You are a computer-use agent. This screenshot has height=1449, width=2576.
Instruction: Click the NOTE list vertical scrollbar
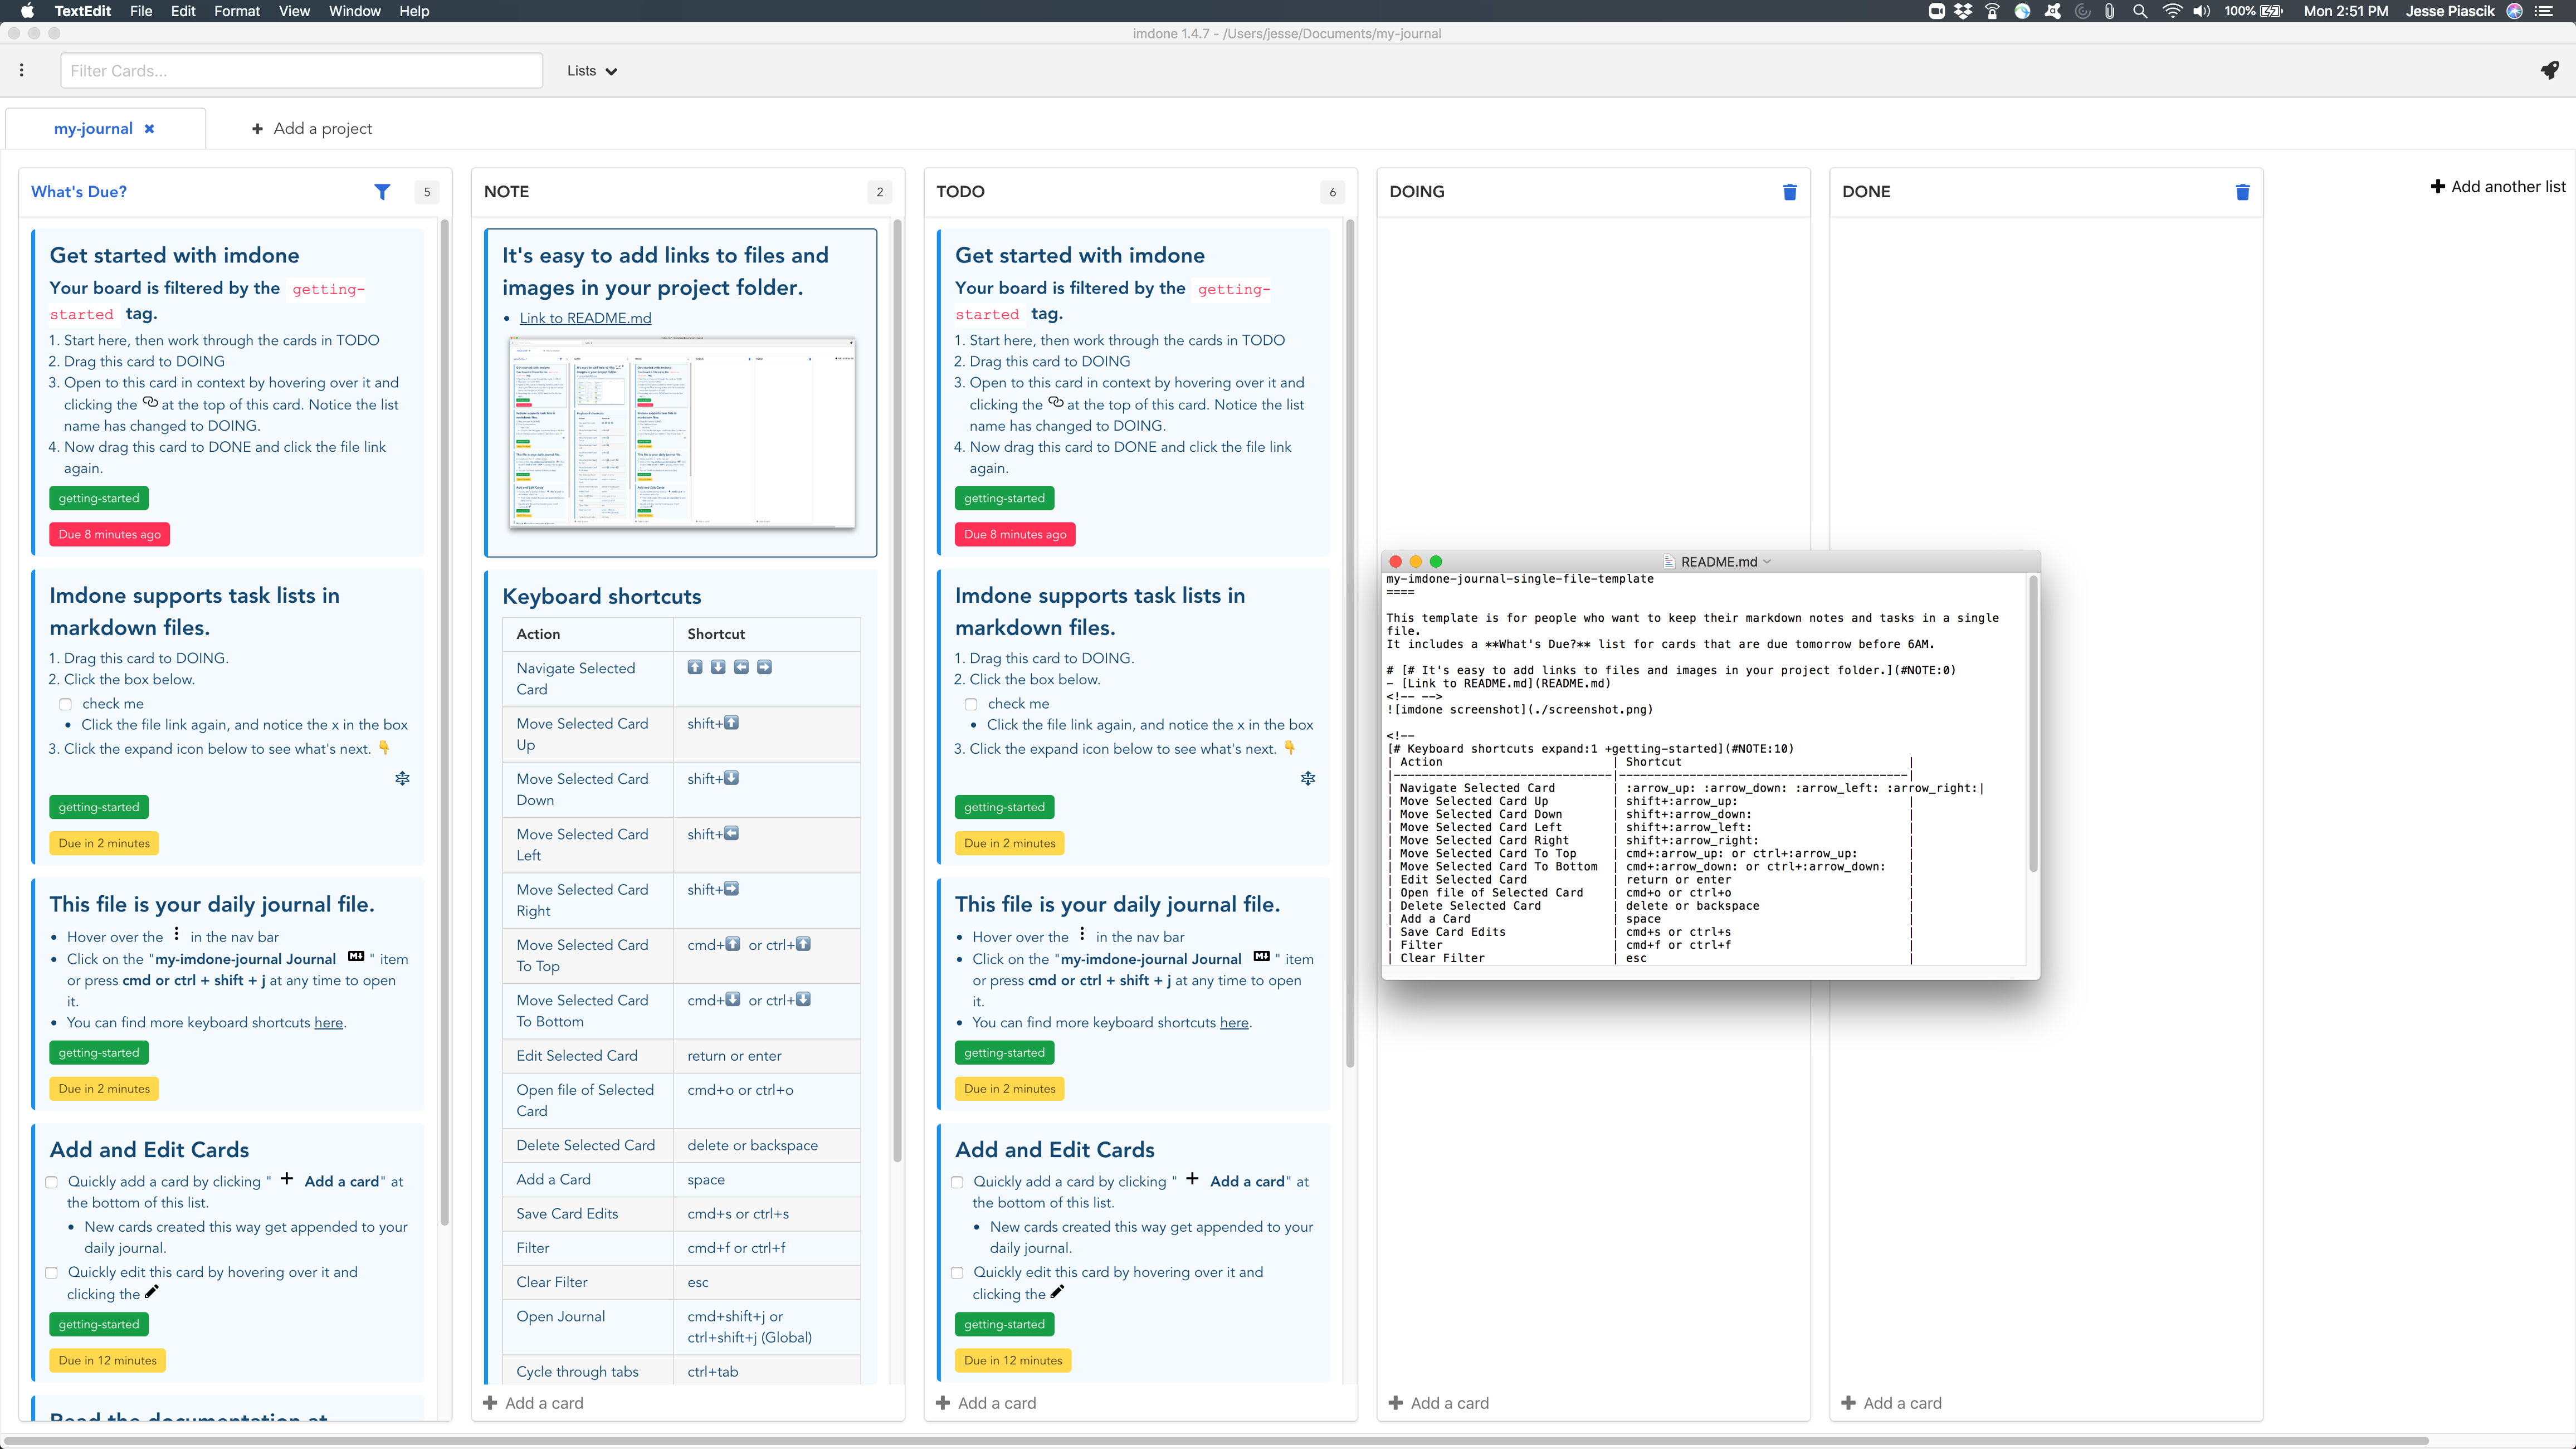897,690
